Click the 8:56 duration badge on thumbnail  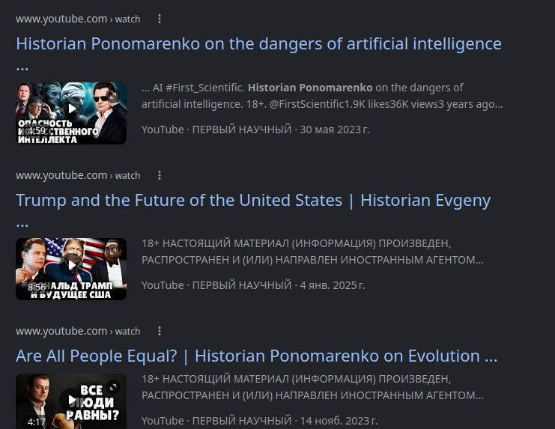(37, 287)
